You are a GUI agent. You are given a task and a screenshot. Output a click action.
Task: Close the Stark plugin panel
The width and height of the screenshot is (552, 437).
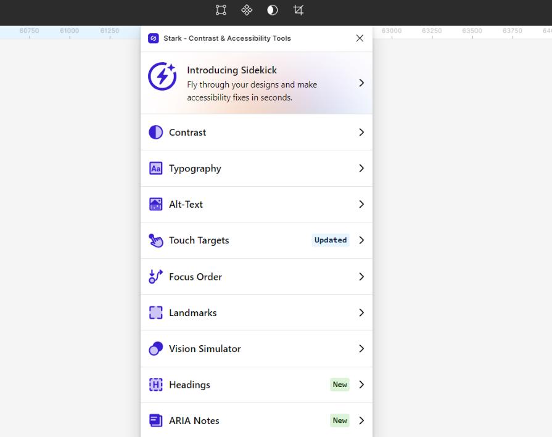pyautogui.click(x=360, y=38)
